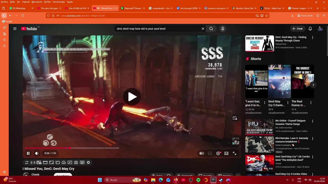Open the Marcadores menu
Image resolution: width=328 pixels, height=184 pixels.
click(x=37, y=2)
